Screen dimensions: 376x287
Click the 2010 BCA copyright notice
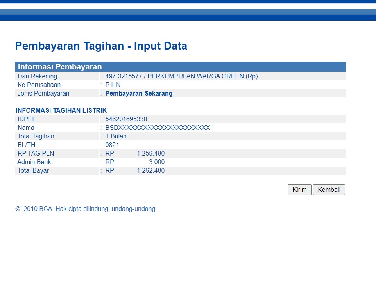pyautogui.click(x=86, y=209)
